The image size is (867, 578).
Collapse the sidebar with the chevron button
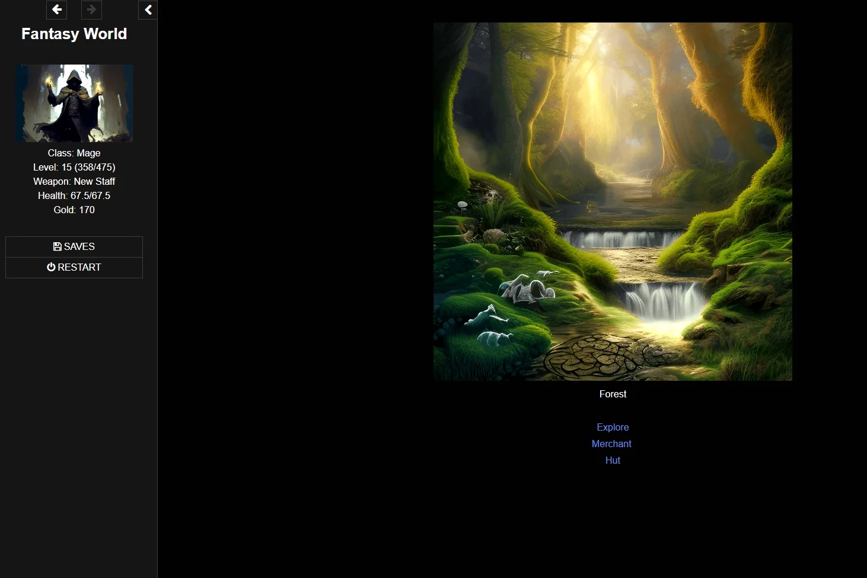tap(148, 9)
